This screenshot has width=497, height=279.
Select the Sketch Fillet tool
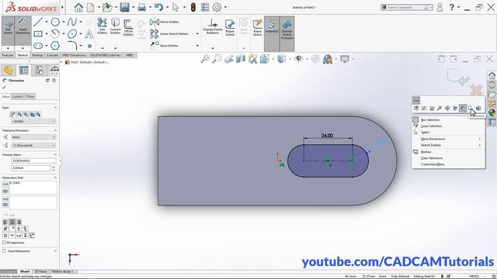pos(72,46)
